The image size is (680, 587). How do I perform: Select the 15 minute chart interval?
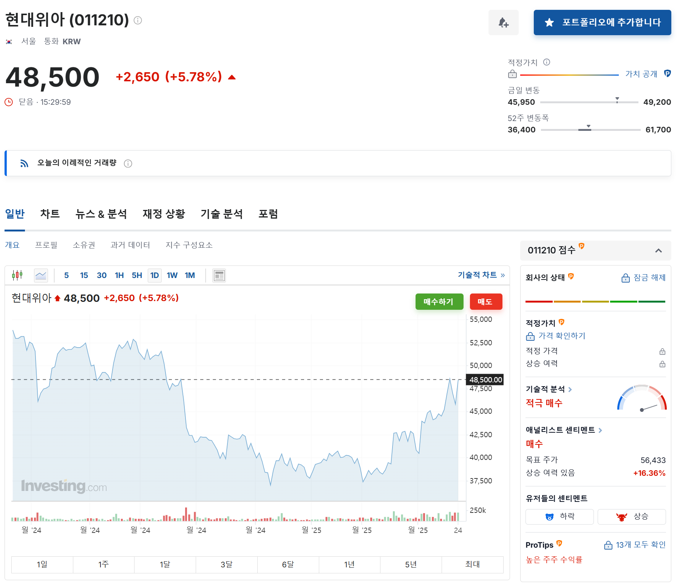coord(84,275)
